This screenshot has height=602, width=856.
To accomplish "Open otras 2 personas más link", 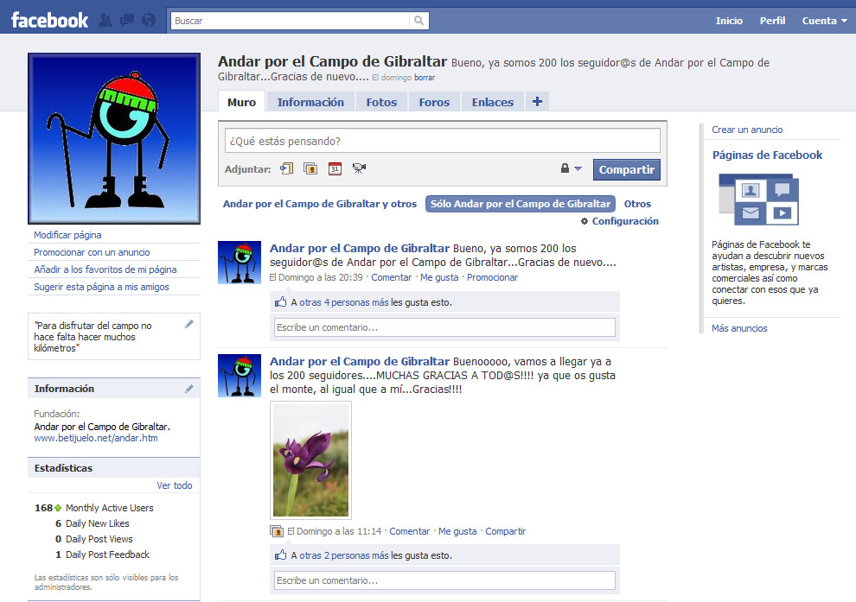I will pos(344,555).
